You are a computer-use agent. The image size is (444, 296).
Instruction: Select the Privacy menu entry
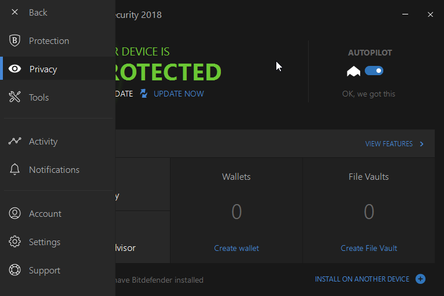point(43,69)
